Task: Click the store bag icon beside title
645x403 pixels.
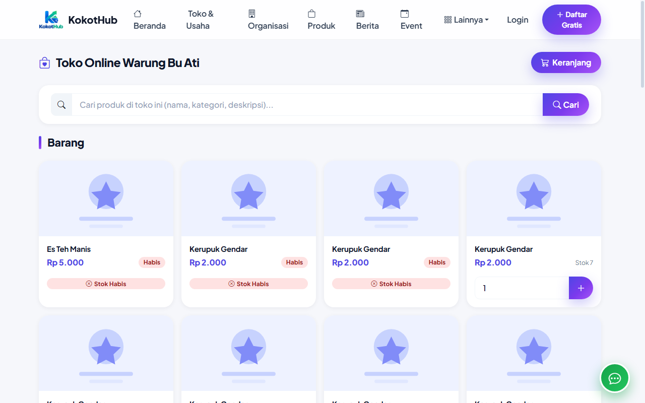Action: (x=44, y=63)
